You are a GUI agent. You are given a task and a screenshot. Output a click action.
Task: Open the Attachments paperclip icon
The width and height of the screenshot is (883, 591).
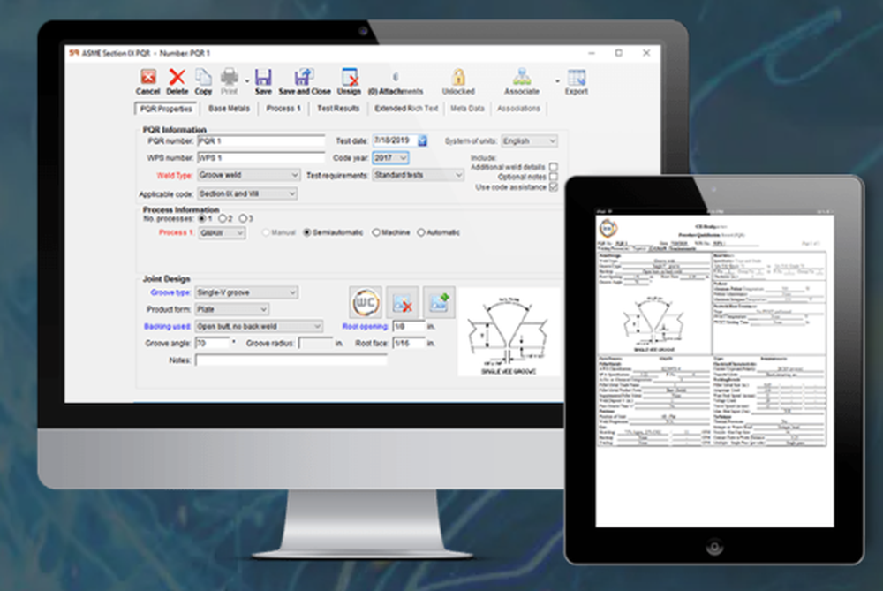tap(396, 77)
